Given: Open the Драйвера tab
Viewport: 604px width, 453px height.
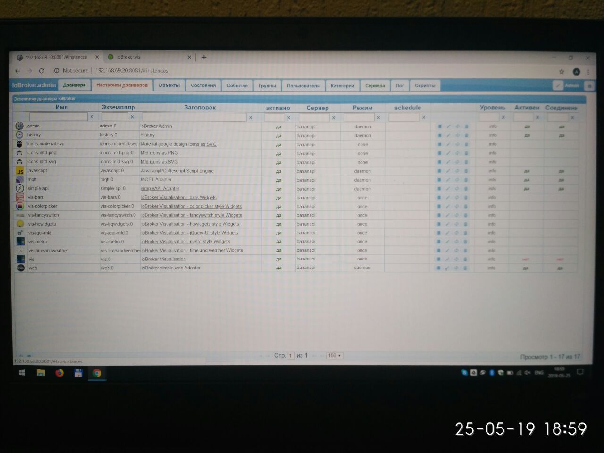Looking at the screenshot, I should pos(74,85).
